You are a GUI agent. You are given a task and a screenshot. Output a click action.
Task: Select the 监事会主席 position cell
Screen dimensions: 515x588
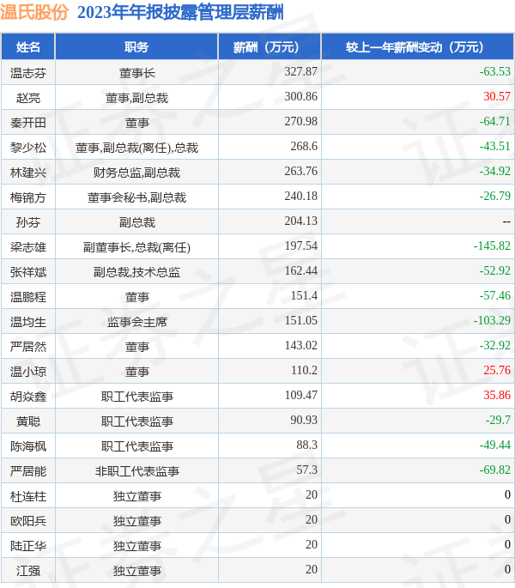click(x=136, y=321)
